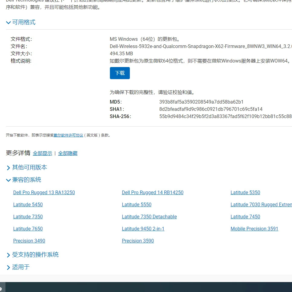
Task: Click the blue 下载 button
Action: pyautogui.click(x=120, y=73)
